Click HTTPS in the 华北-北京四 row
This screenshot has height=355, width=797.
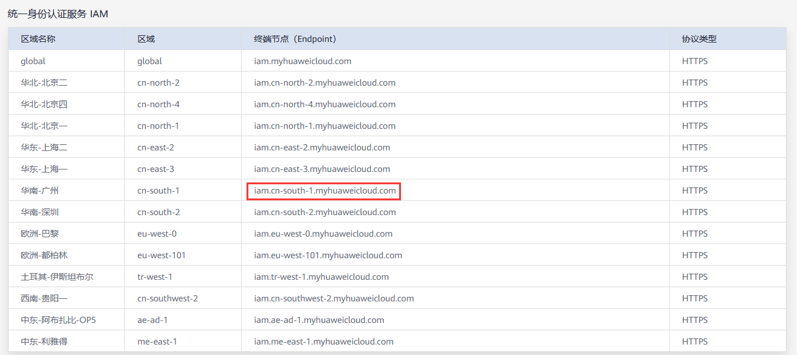click(695, 104)
